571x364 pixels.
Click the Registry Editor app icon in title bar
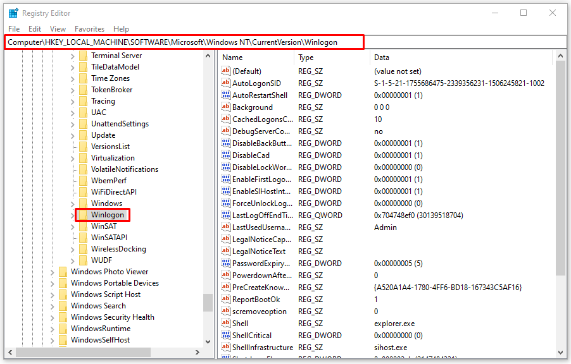(13, 13)
